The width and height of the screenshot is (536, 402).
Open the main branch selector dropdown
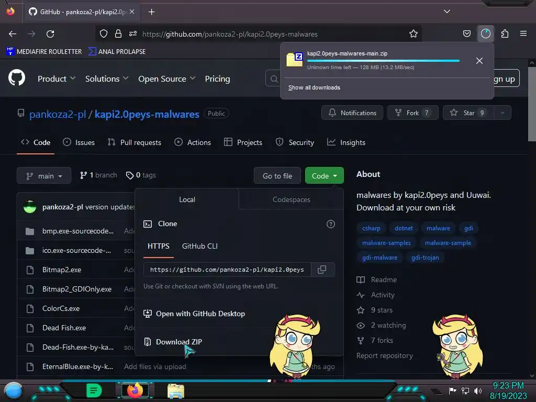tap(44, 176)
